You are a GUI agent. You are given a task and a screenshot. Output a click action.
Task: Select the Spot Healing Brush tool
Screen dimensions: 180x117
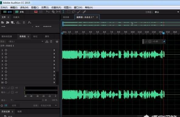click(x=84, y=12)
